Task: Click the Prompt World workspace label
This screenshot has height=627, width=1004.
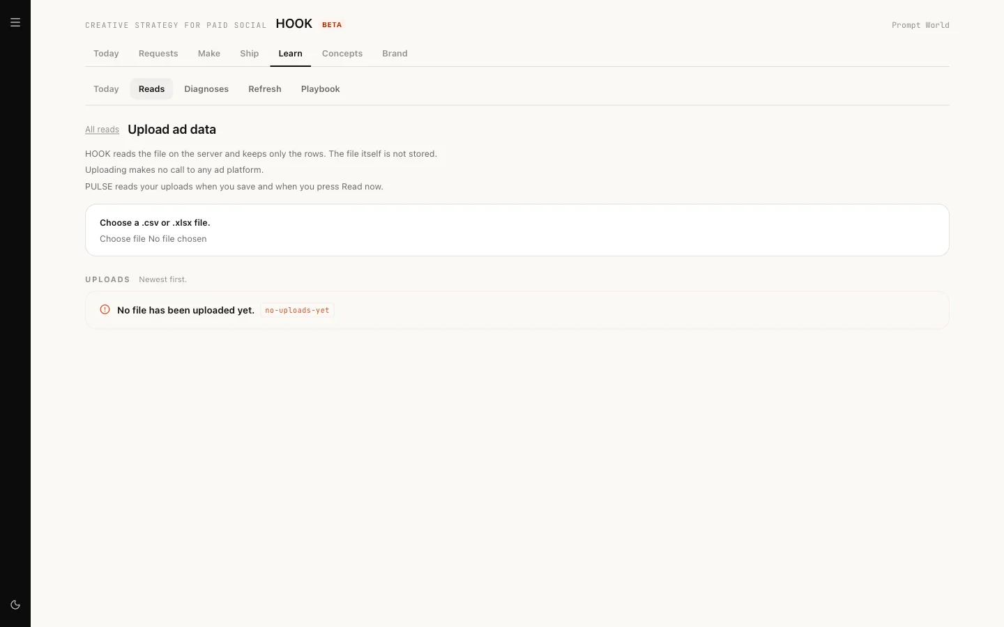Action: [920, 25]
